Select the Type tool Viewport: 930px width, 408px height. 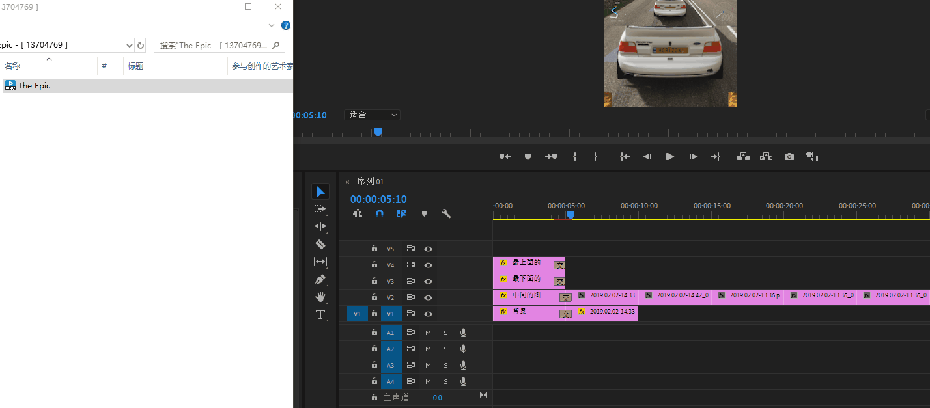point(320,314)
